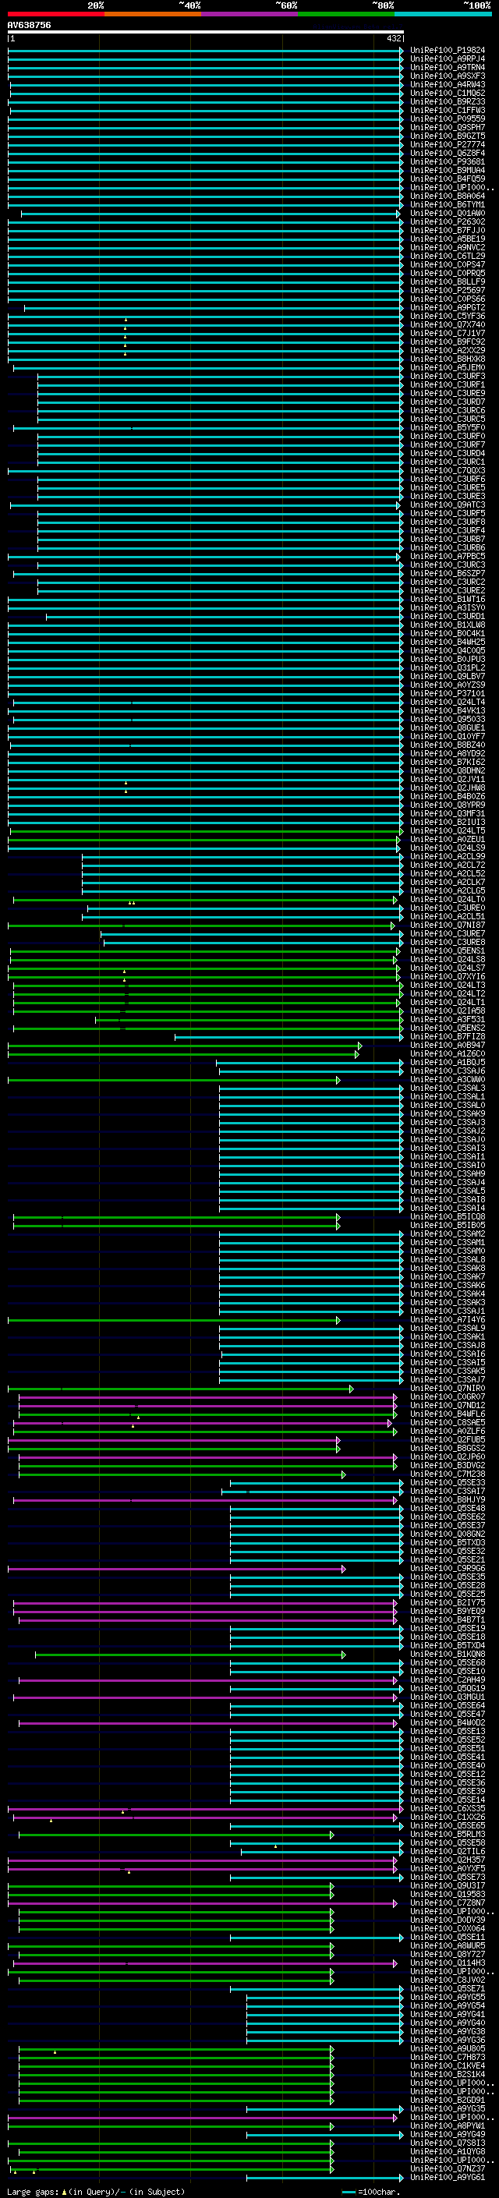499x2198 pixels.
Task: Click the UniRef100_B9RZ33 label
Action: click(x=448, y=101)
